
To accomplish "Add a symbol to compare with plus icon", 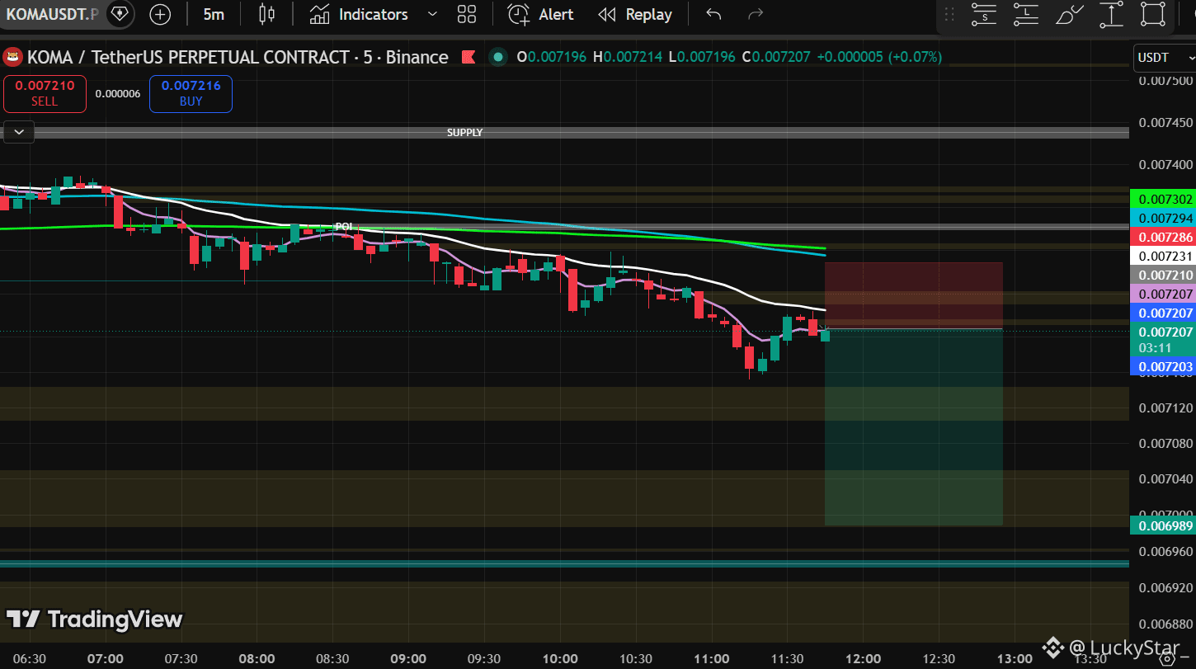I will coord(160,14).
